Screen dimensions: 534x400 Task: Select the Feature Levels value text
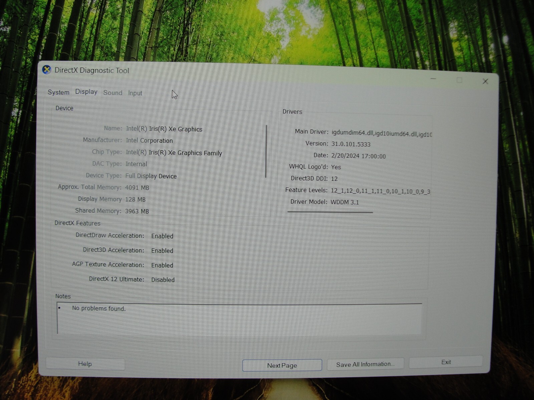[380, 191]
